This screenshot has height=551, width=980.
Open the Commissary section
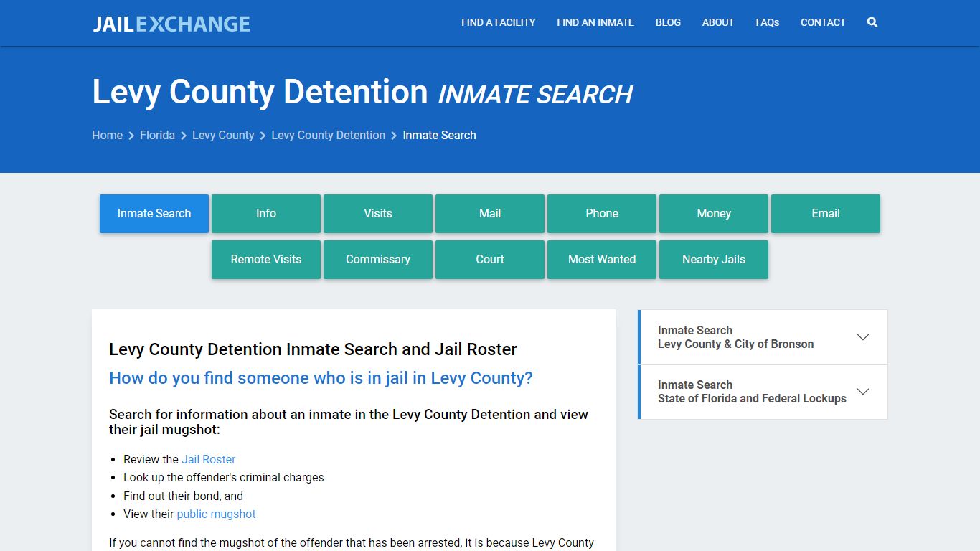378,260
